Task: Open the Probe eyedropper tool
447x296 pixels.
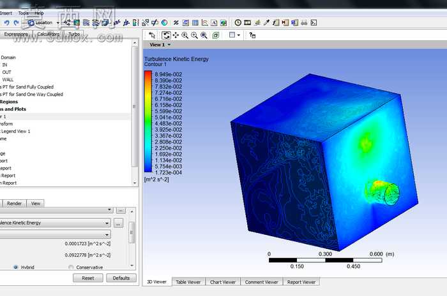Action: 266,23
